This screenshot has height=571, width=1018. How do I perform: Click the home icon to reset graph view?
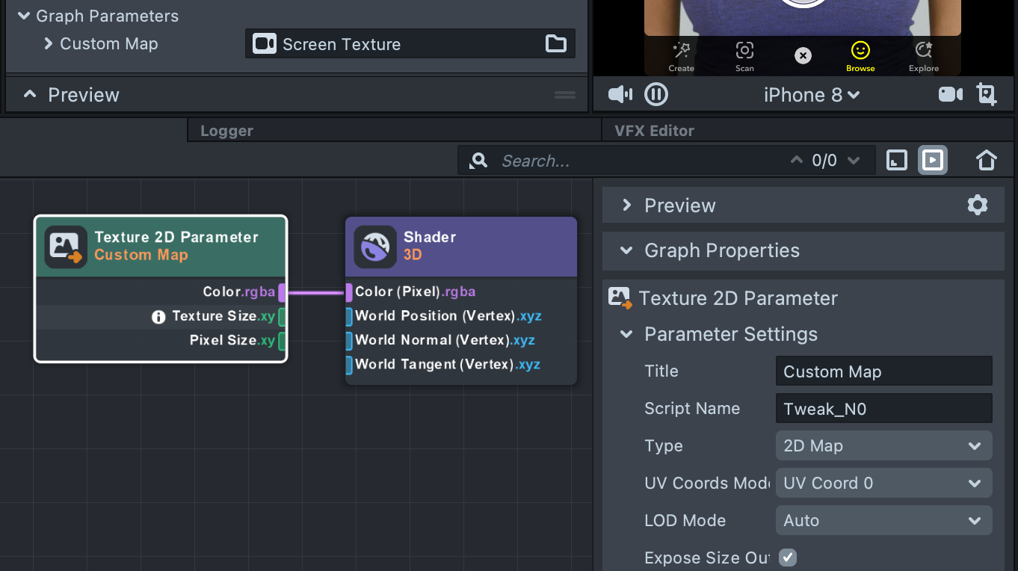(x=986, y=161)
